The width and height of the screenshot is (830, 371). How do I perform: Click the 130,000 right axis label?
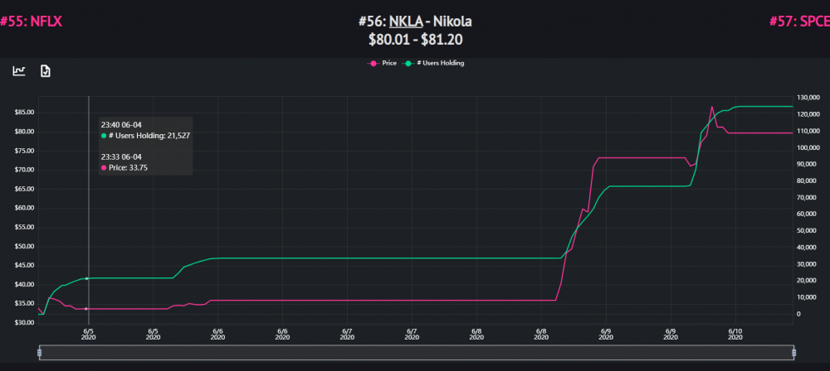coord(808,97)
